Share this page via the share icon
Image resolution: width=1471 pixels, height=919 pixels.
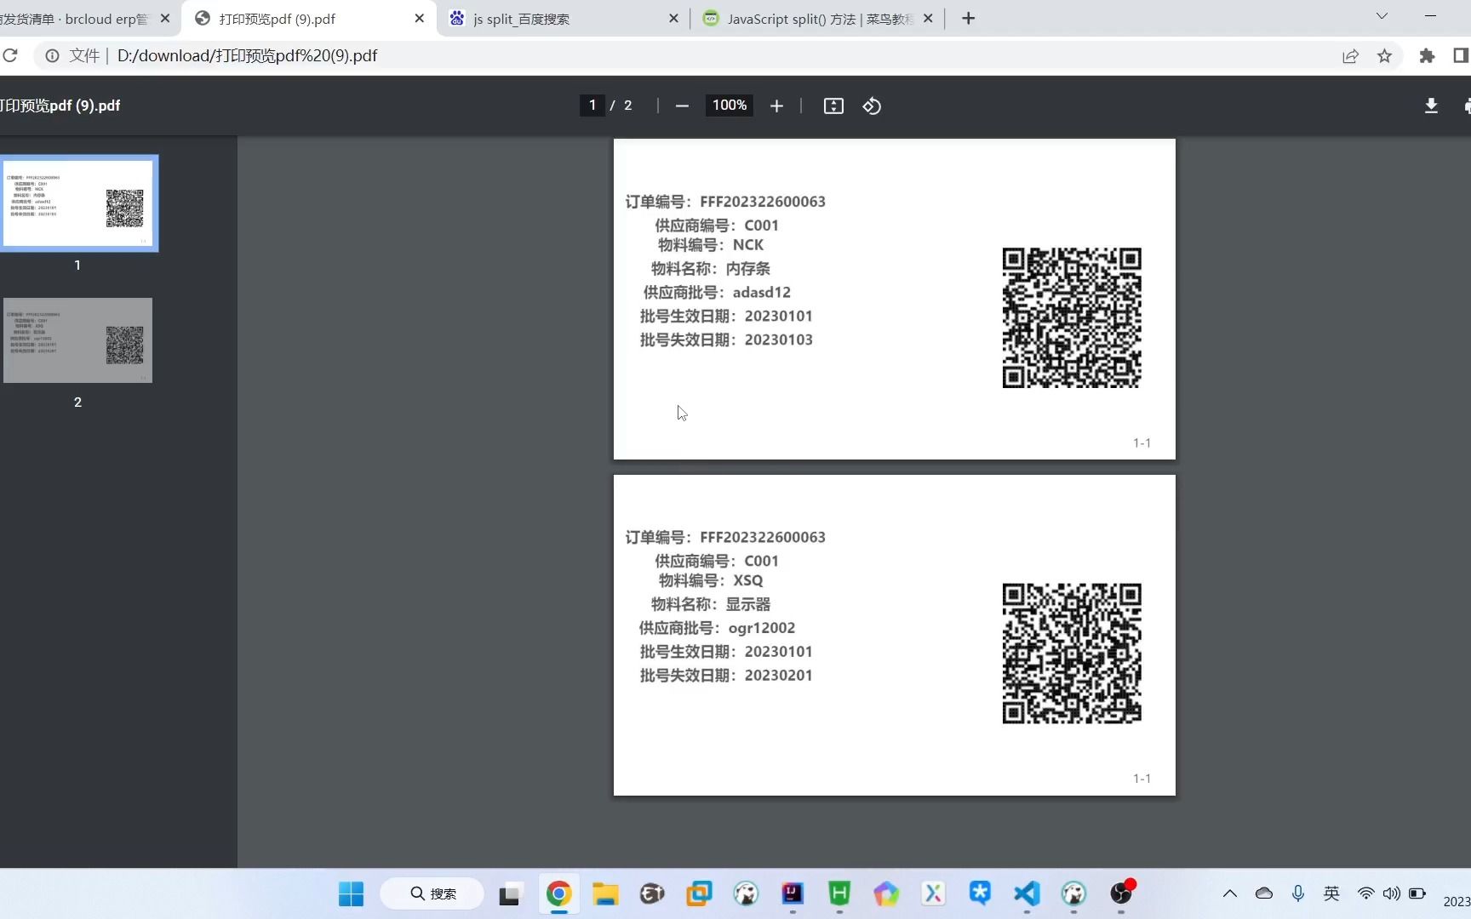pyautogui.click(x=1350, y=55)
